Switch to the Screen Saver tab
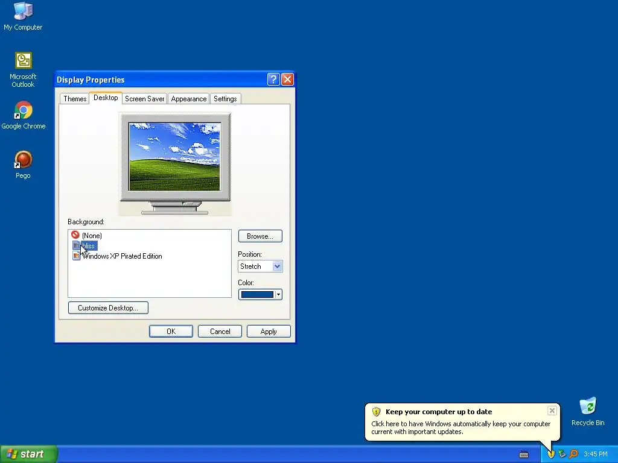The height and width of the screenshot is (463, 618). (x=145, y=99)
